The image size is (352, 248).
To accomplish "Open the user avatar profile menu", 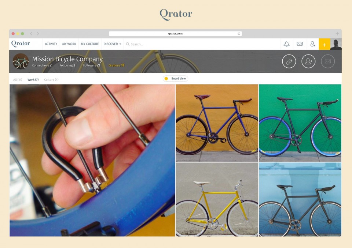I will tap(336, 44).
